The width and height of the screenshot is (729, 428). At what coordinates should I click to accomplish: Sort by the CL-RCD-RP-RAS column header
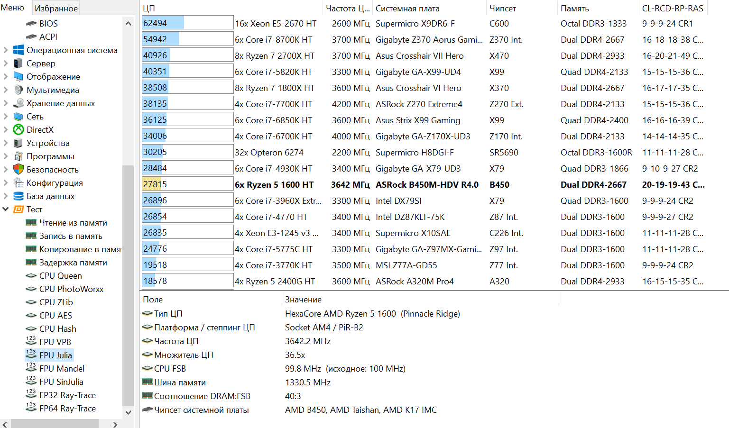(x=674, y=9)
